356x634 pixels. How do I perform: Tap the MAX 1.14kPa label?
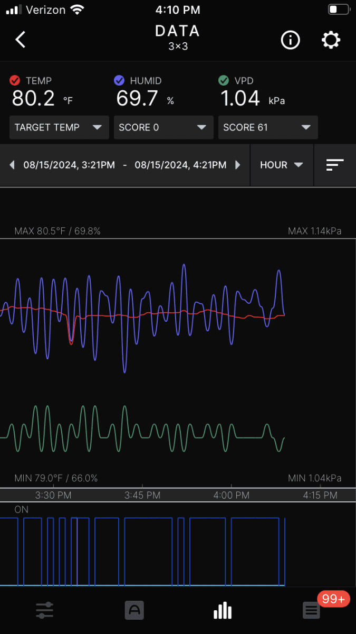pos(314,231)
